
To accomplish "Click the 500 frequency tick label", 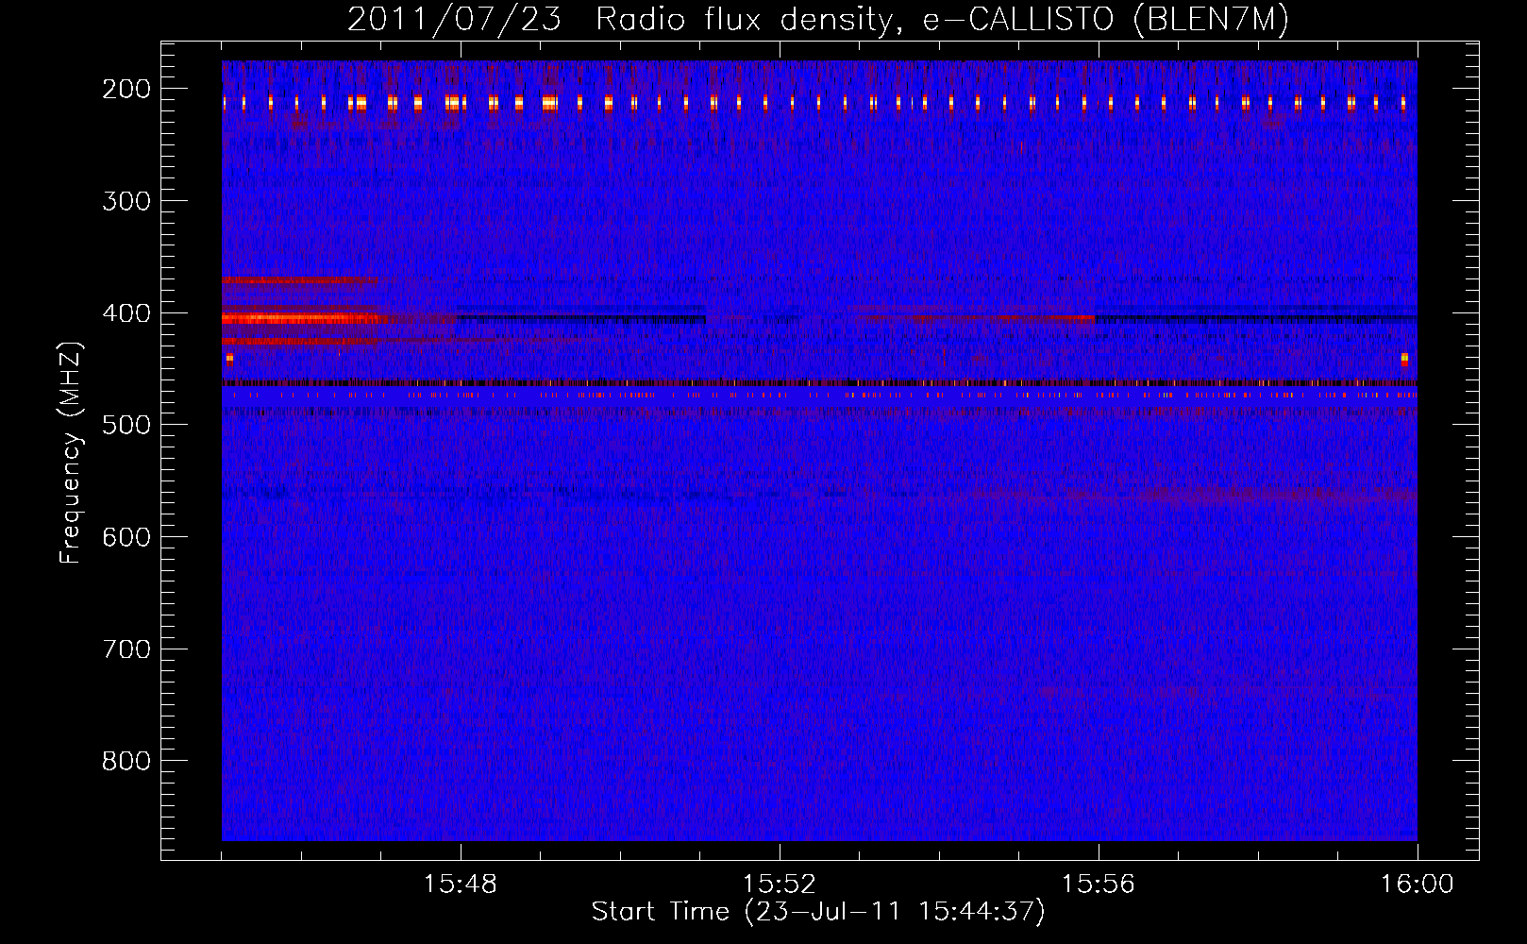I will [x=126, y=425].
